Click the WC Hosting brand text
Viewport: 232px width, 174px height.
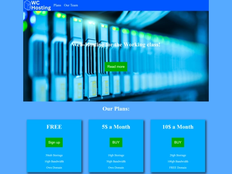[x=41, y=5]
